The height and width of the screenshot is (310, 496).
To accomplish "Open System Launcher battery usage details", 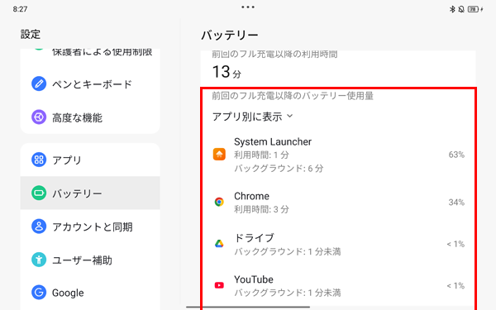I will [338, 155].
